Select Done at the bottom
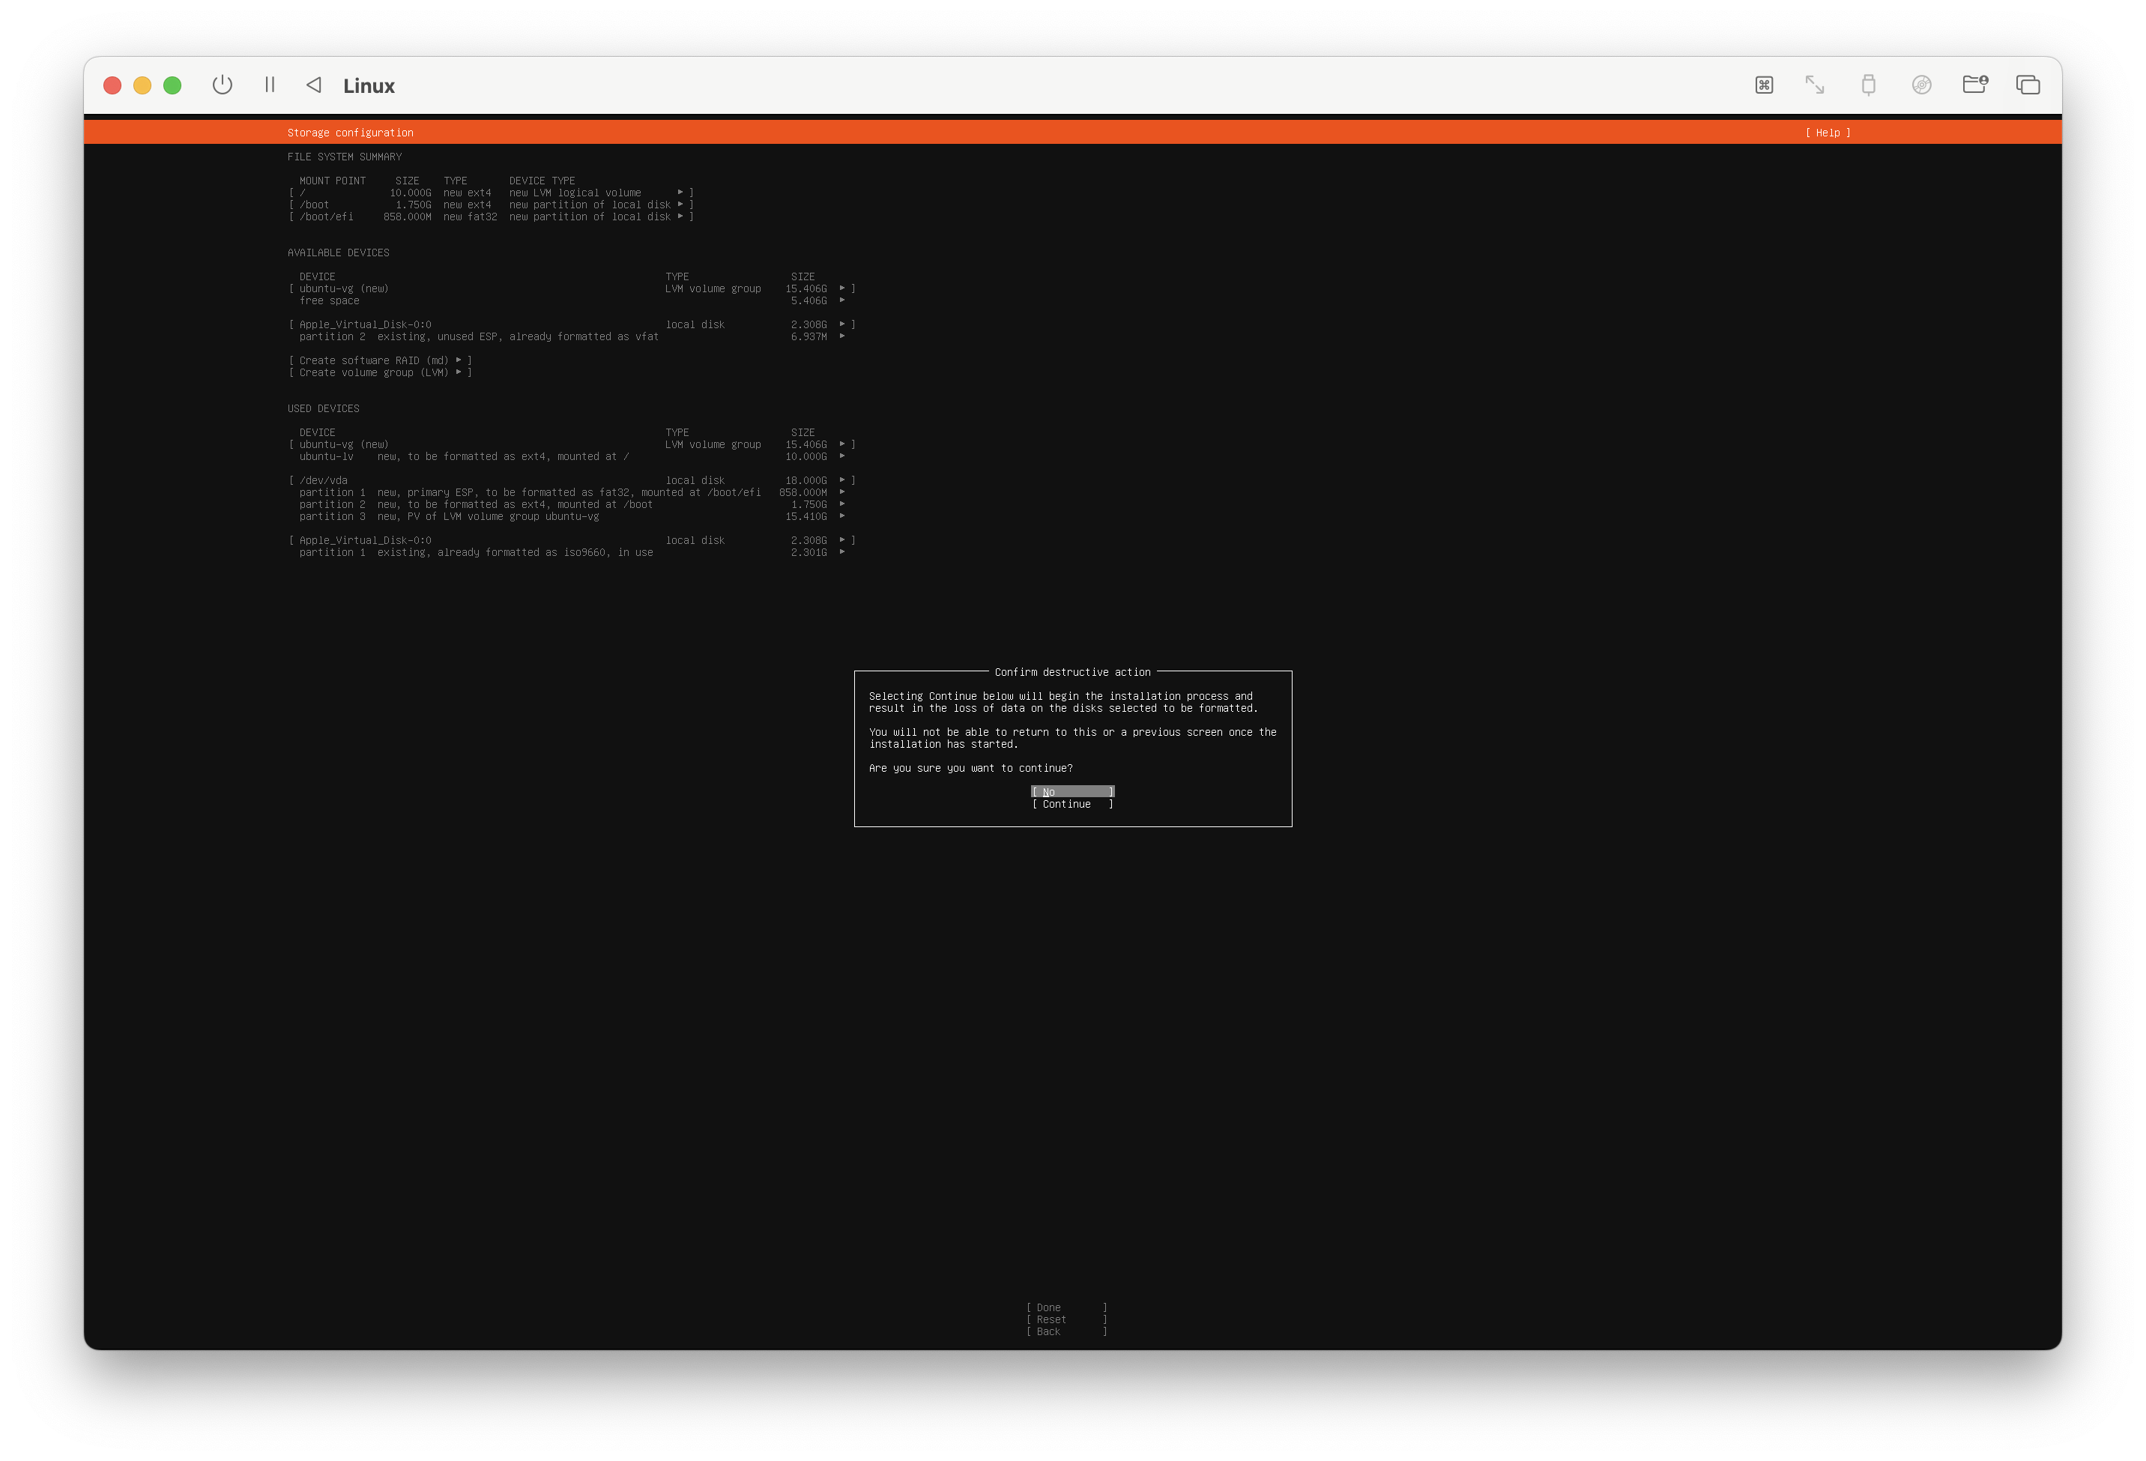Viewport: 2146px width, 1461px height. [x=1066, y=1307]
